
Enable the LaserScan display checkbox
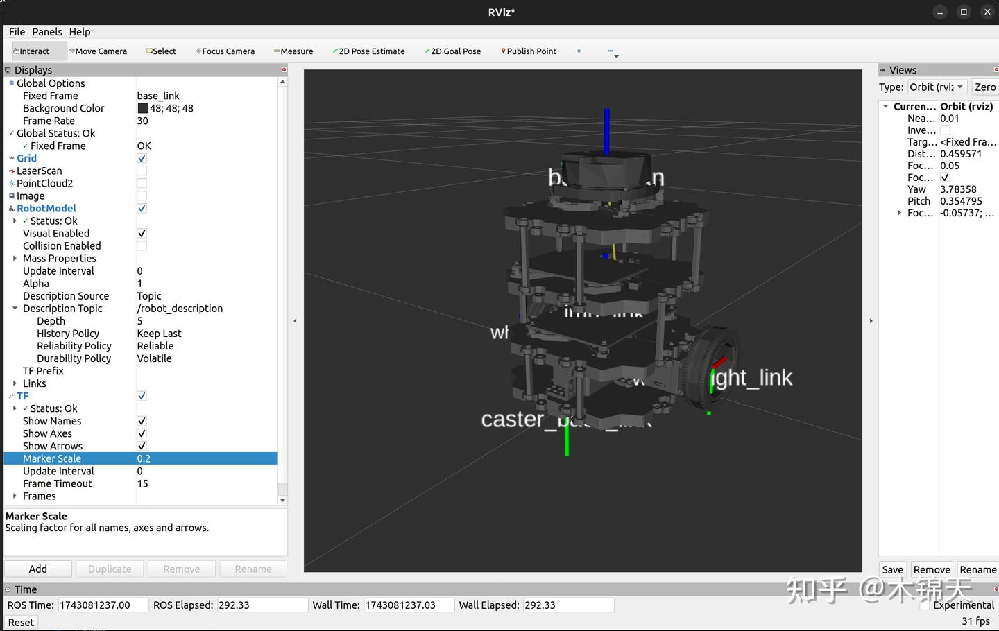point(142,171)
